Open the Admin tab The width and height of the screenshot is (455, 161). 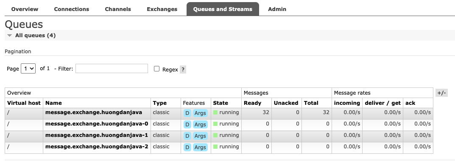pyautogui.click(x=277, y=9)
